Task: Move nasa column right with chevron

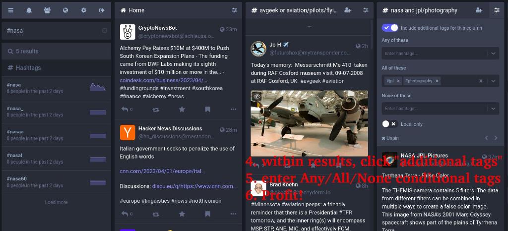Action: pyautogui.click(x=496, y=138)
